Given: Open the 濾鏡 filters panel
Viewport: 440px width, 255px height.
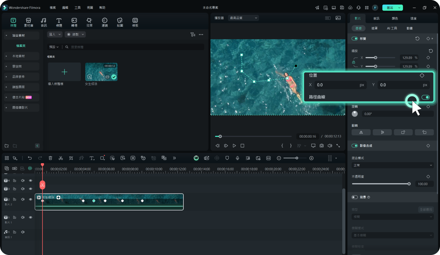Looking at the screenshot, I should 105,22.
